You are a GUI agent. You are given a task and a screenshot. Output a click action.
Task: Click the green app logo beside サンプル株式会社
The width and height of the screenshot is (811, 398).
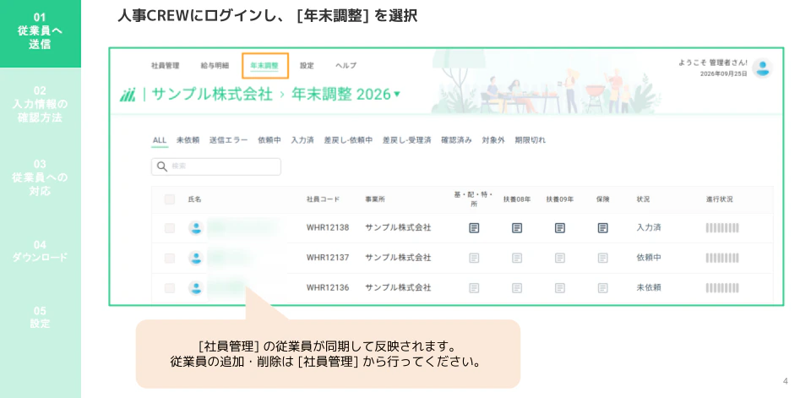coord(128,95)
